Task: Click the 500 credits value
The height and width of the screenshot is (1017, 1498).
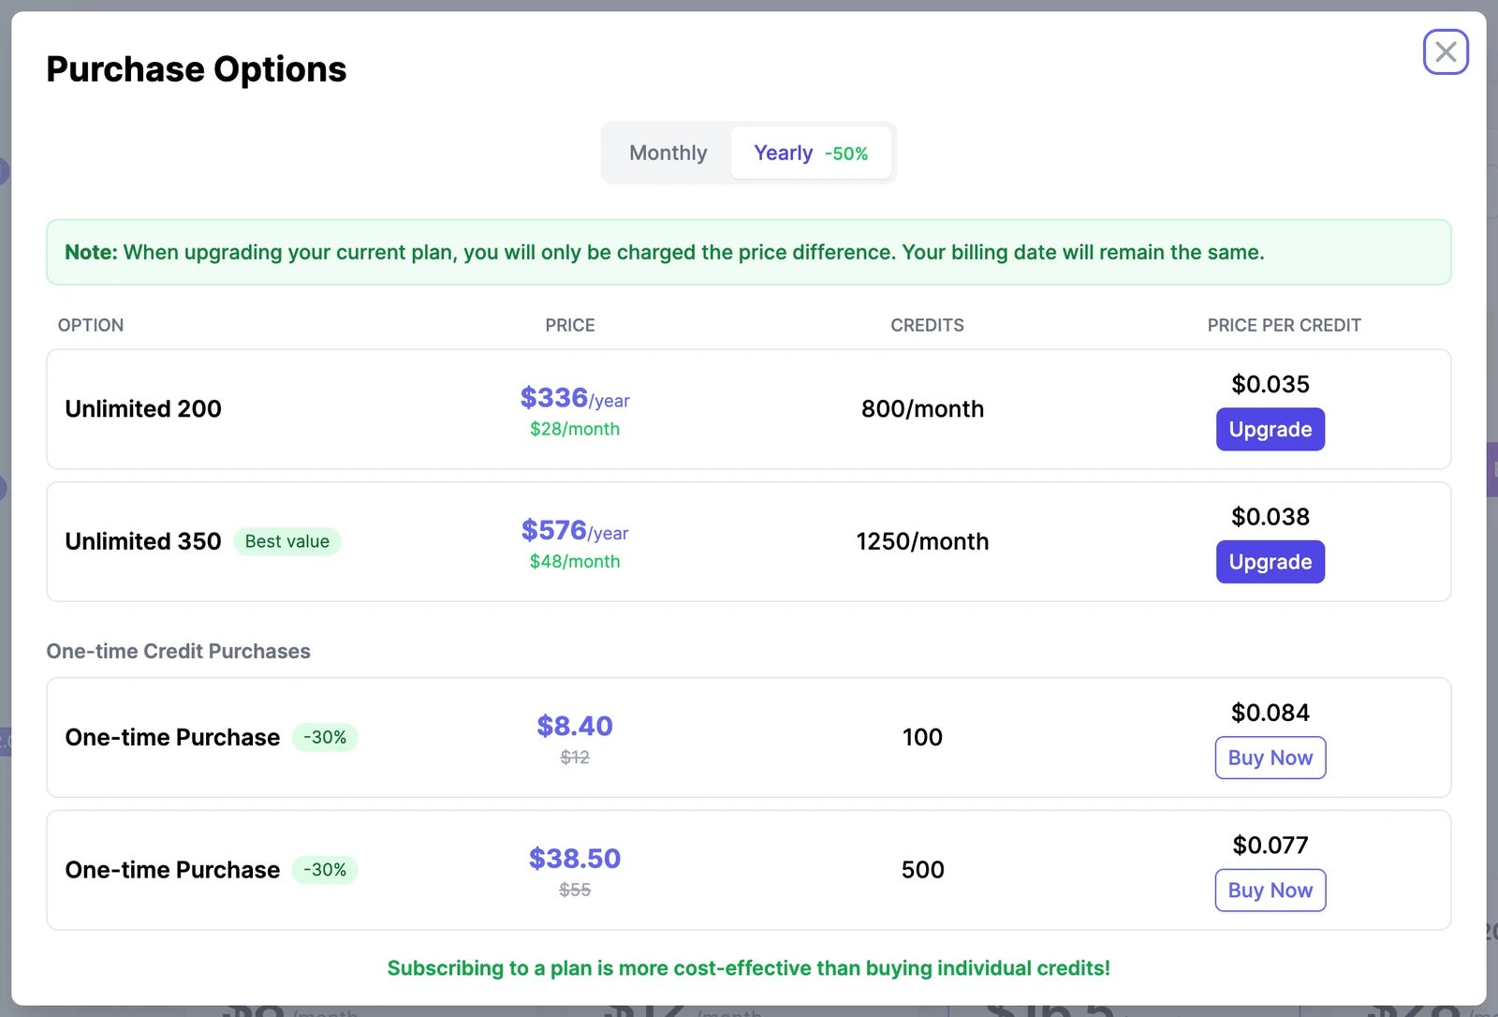Action: click(922, 870)
